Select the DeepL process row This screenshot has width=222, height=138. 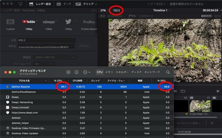[87, 97]
